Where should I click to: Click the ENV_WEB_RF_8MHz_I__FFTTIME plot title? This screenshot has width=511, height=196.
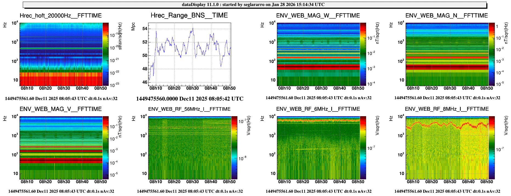pyautogui.click(x=447, y=109)
